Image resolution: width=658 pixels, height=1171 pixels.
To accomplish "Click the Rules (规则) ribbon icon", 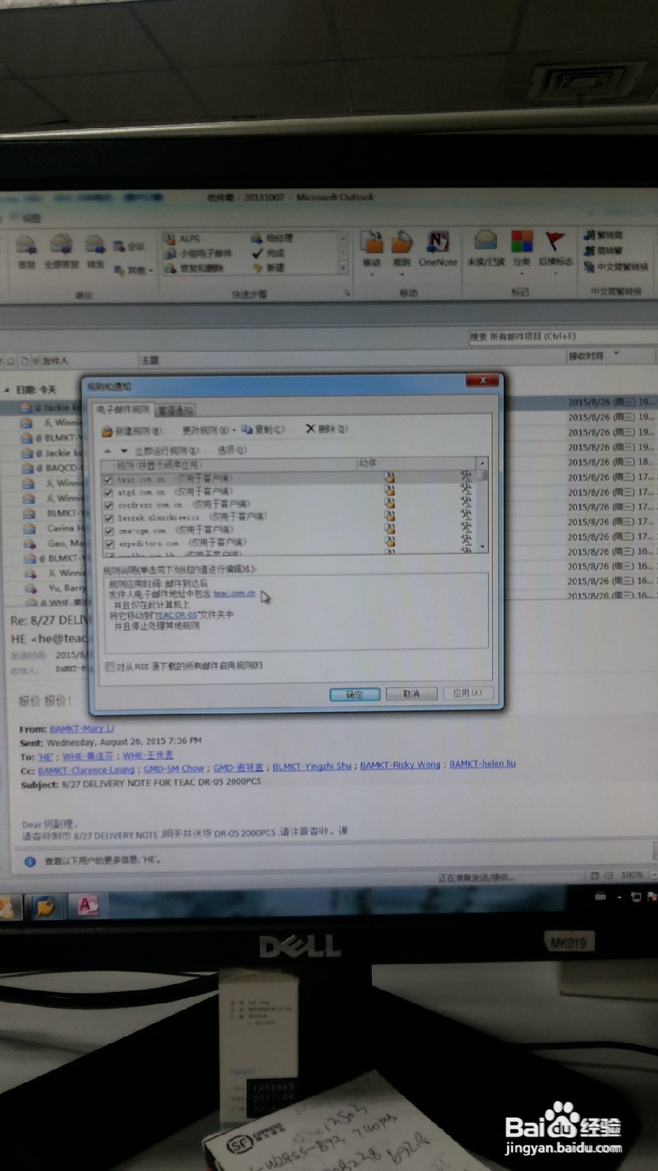I will click(x=402, y=242).
